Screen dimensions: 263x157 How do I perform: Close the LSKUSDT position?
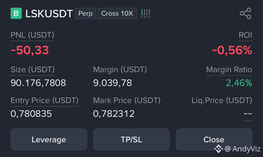pos(214,139)
